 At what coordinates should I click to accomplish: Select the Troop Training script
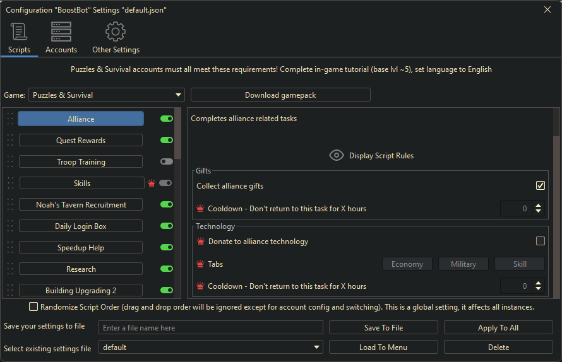(81, 161)
